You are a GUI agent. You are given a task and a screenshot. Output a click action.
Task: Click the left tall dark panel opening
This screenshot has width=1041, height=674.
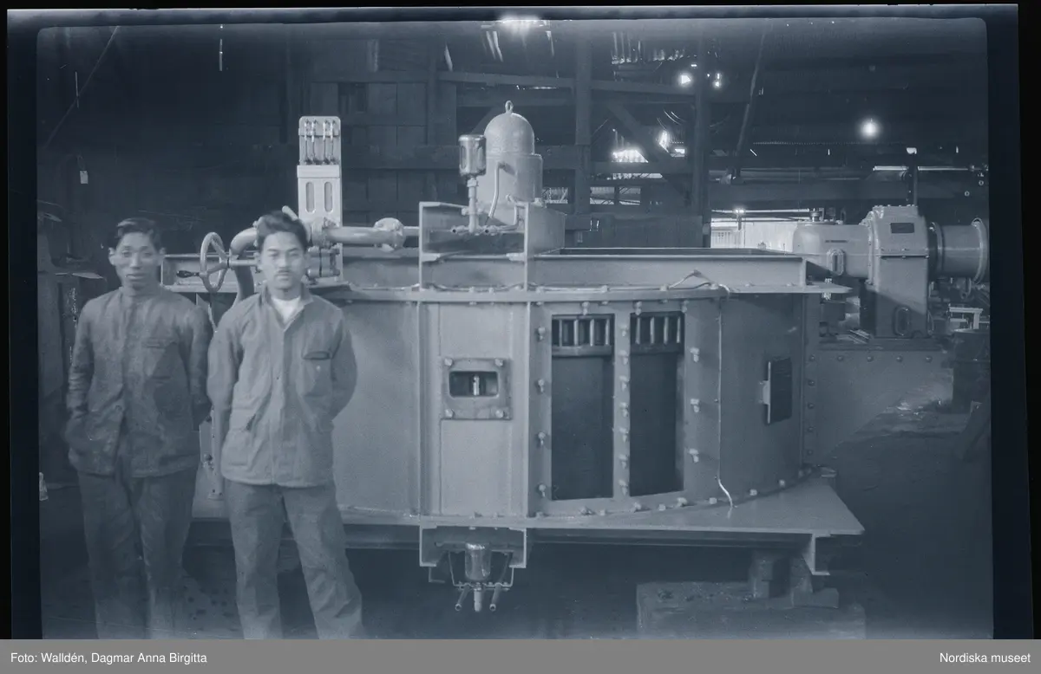click(x=580, y=424)
